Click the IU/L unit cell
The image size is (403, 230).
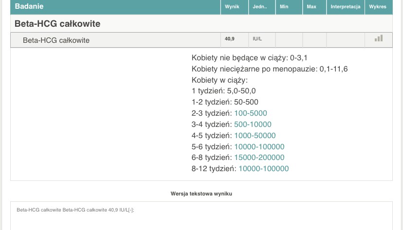pos(257,38)
